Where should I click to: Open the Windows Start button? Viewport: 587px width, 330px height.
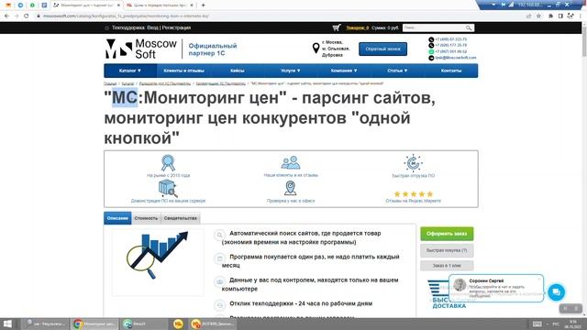(x=7, y=324)
